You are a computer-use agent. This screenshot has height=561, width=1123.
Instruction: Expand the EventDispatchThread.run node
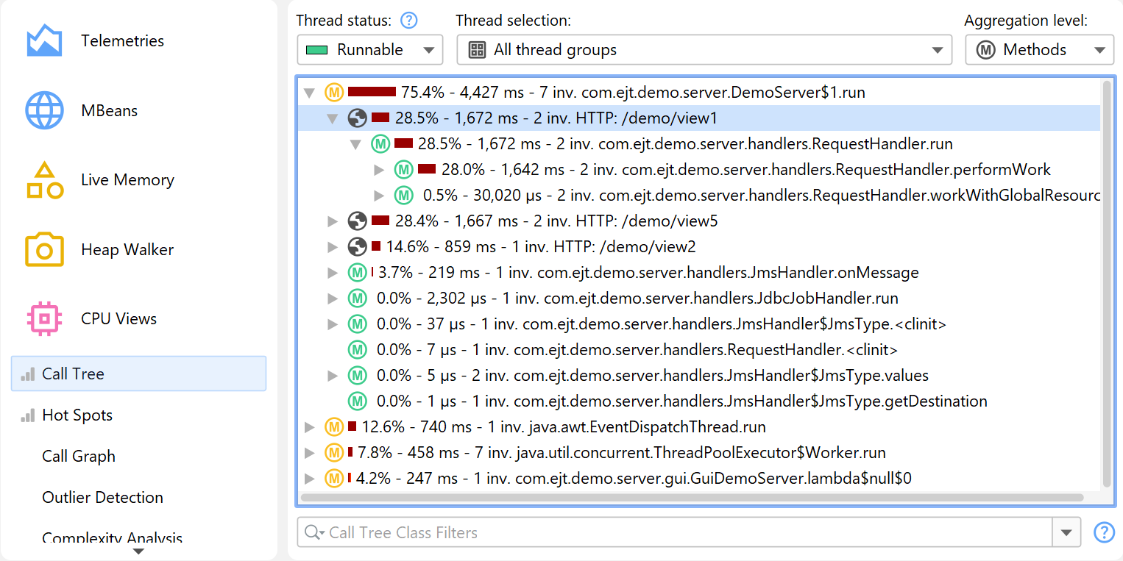310,426
